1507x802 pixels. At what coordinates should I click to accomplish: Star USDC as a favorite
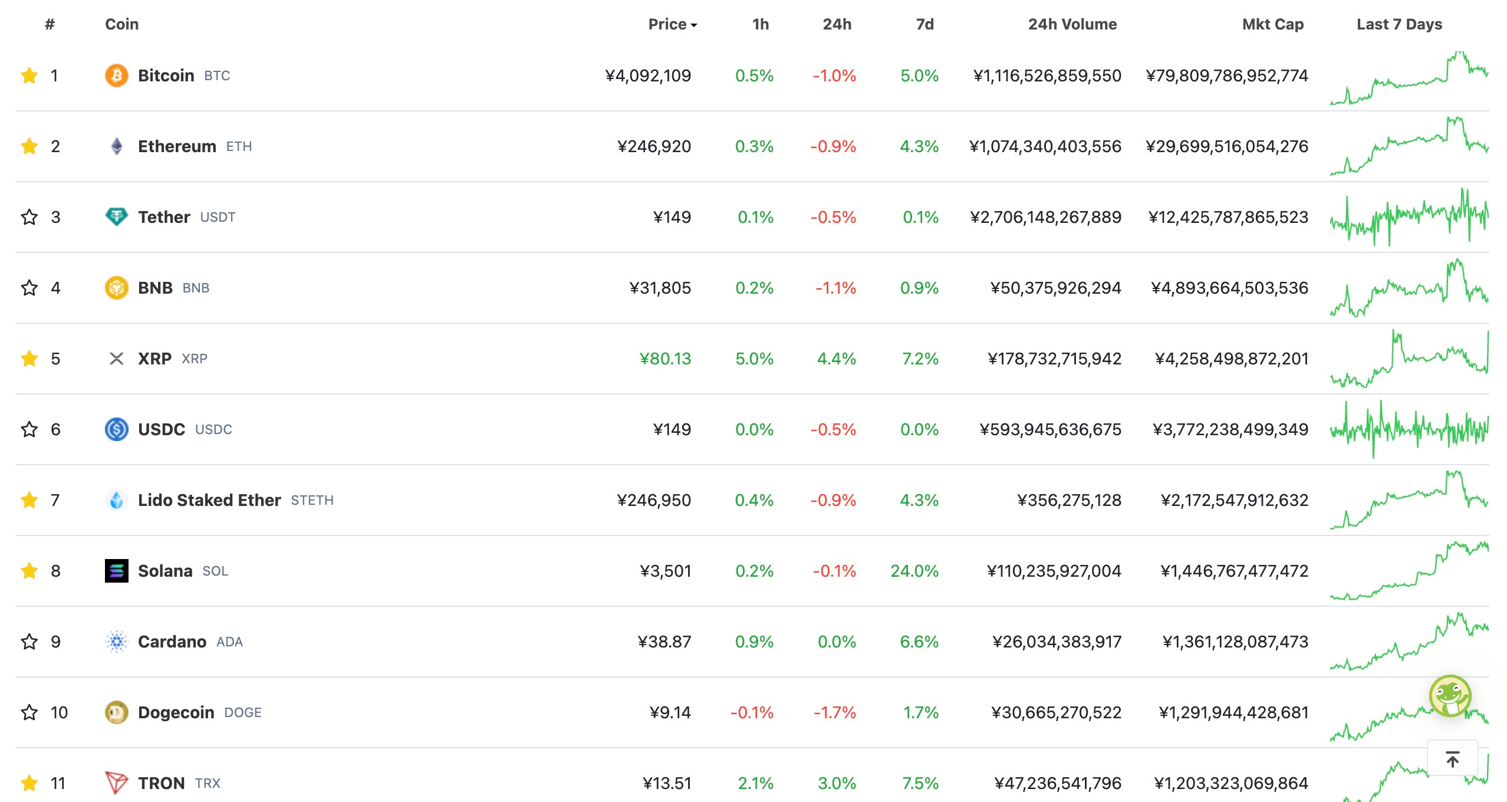point(29,429)
